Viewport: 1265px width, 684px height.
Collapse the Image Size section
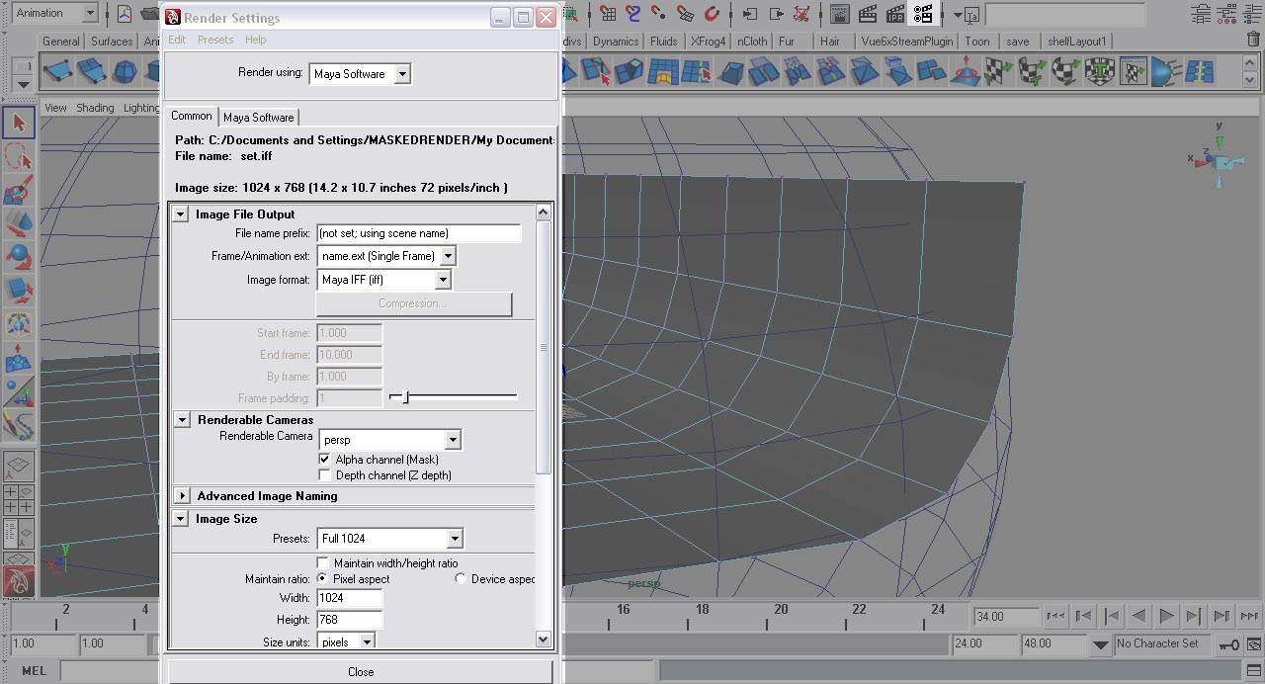click(181, 519)
